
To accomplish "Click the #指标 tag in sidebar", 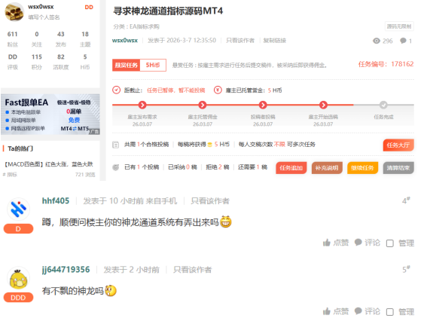I will coord(10,175).
